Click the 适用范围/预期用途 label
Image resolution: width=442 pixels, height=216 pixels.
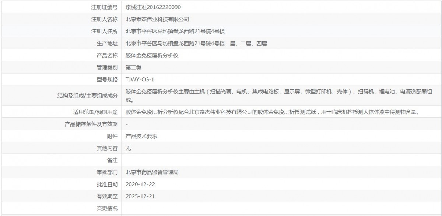click(x=96, y=112)
